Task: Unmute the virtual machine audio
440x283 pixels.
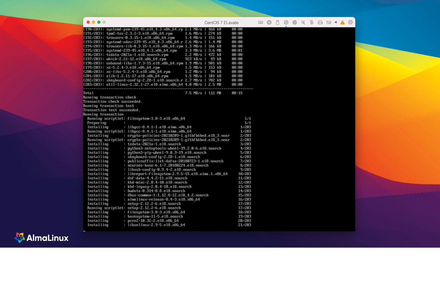Action: tap(303, 22)
